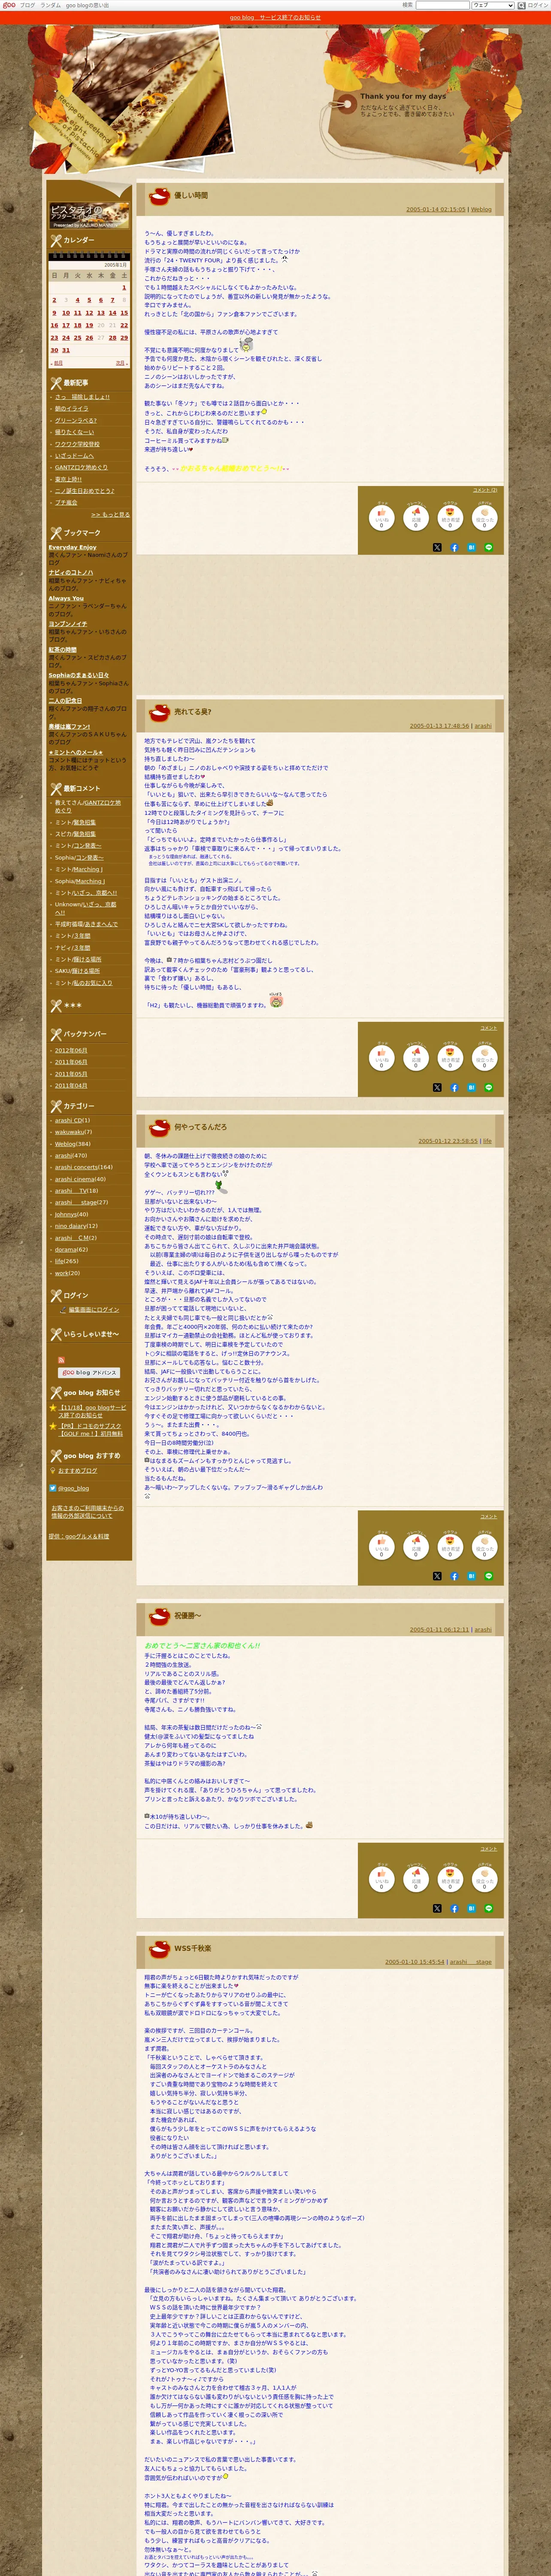This screenshot has height=2576, width=551.
Task: Click the goo blog アドバンス button
Action: (x=89, y=1372)
